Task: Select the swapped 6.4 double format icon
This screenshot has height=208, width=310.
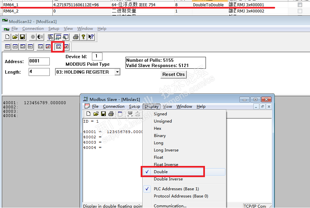Action: tap(66, 47)
